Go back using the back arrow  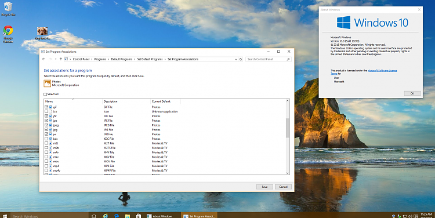pos(43,59)
